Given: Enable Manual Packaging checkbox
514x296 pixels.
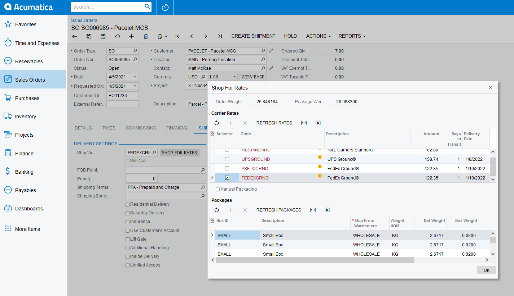Looking at the screenshot, I should [218, 189].
